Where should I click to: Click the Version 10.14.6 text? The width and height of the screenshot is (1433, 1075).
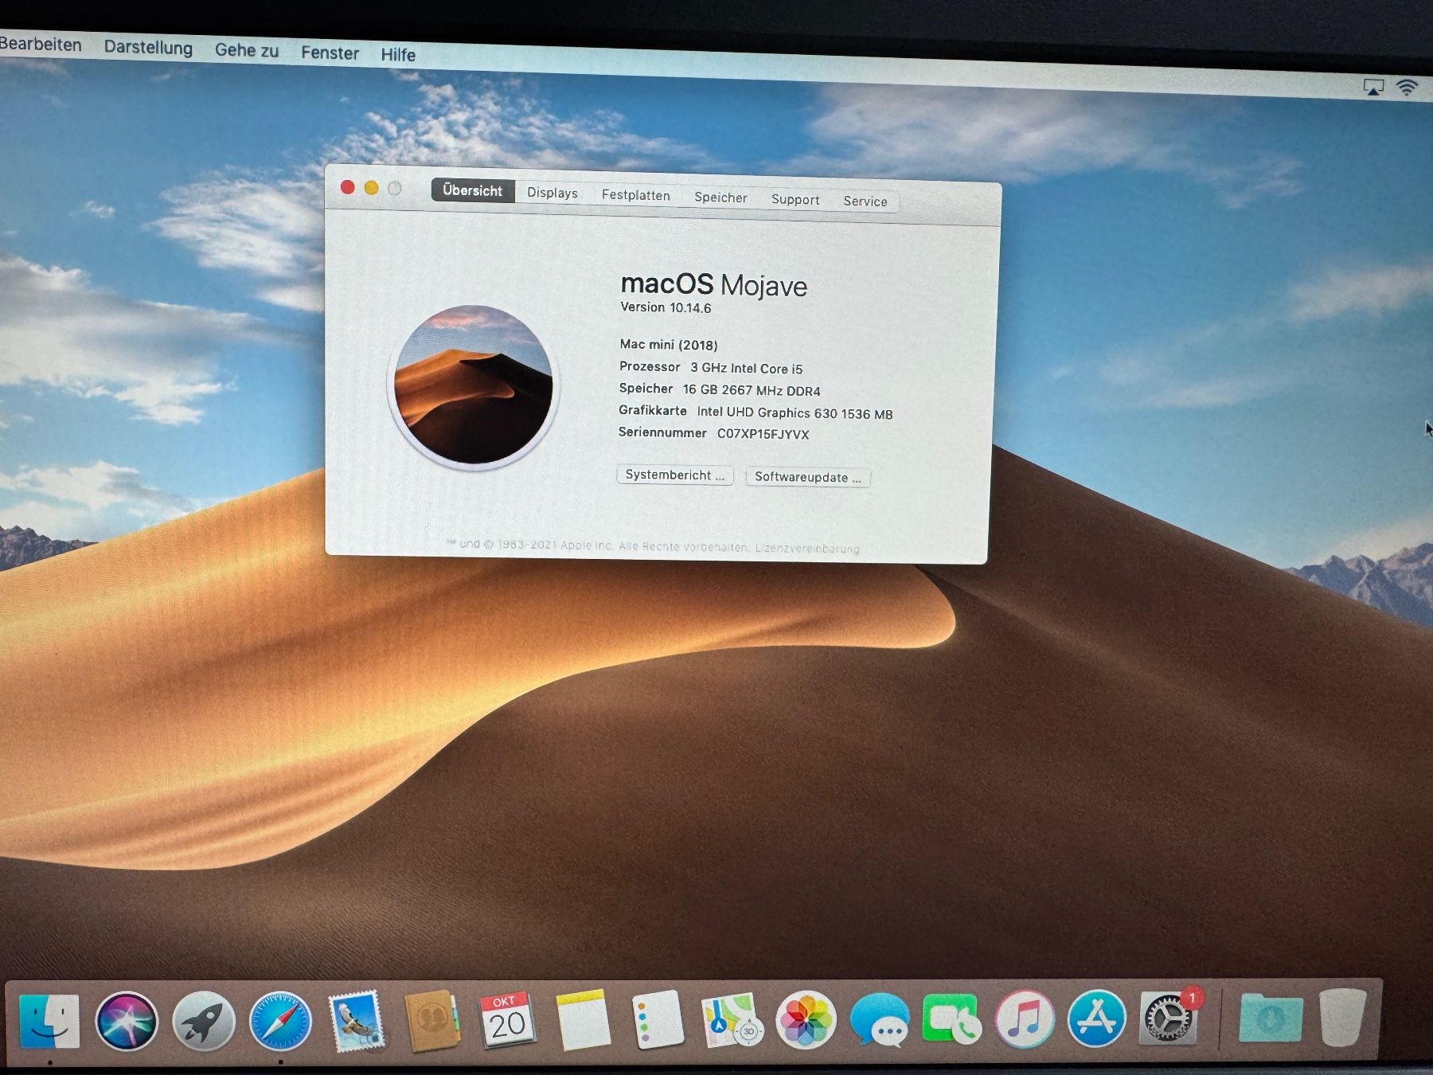click(666, 307)
